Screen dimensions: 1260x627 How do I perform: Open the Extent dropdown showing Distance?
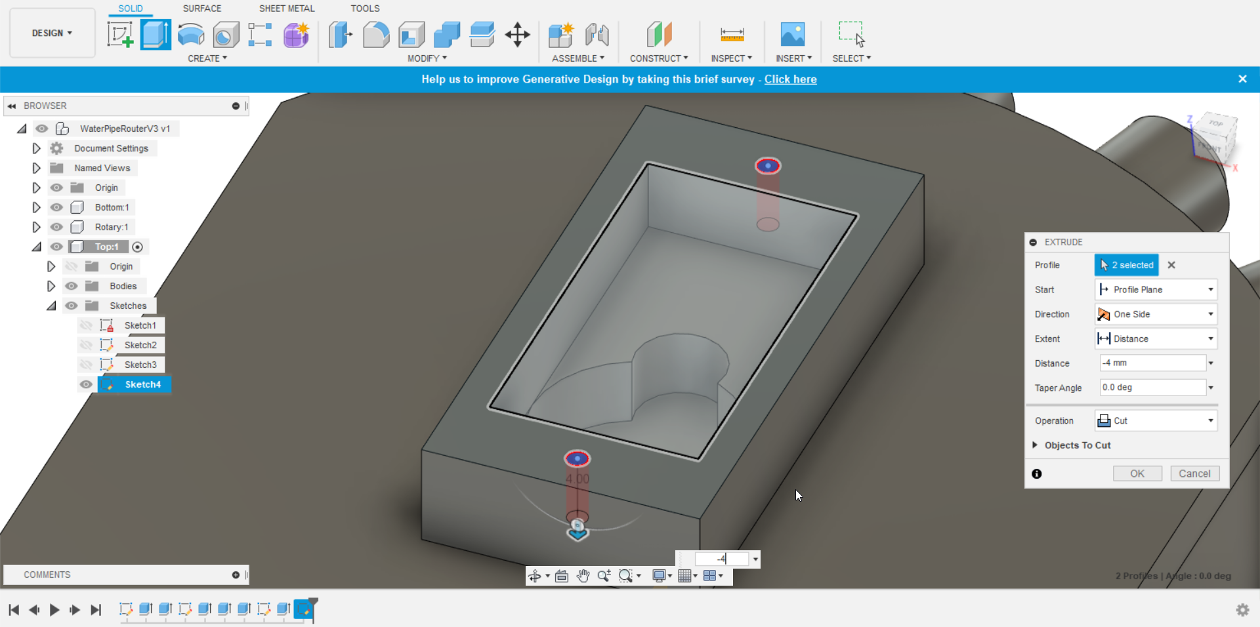point(1156,338)
